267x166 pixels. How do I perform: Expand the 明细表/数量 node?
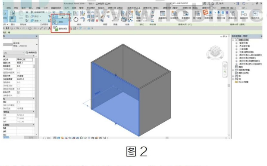[233, 70]
